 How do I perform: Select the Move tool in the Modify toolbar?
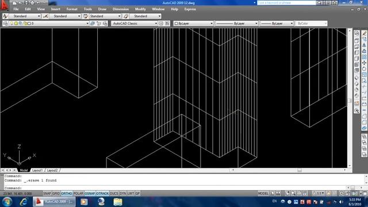point(364,63)
